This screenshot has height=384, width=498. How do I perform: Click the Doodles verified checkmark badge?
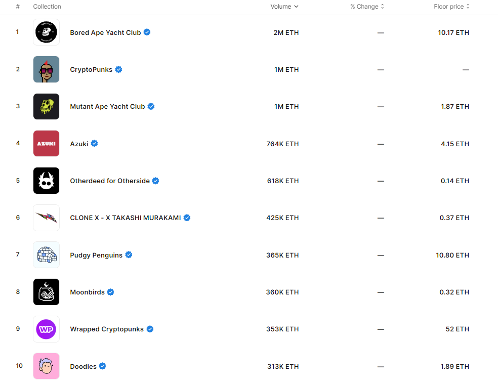pos(103,366)
